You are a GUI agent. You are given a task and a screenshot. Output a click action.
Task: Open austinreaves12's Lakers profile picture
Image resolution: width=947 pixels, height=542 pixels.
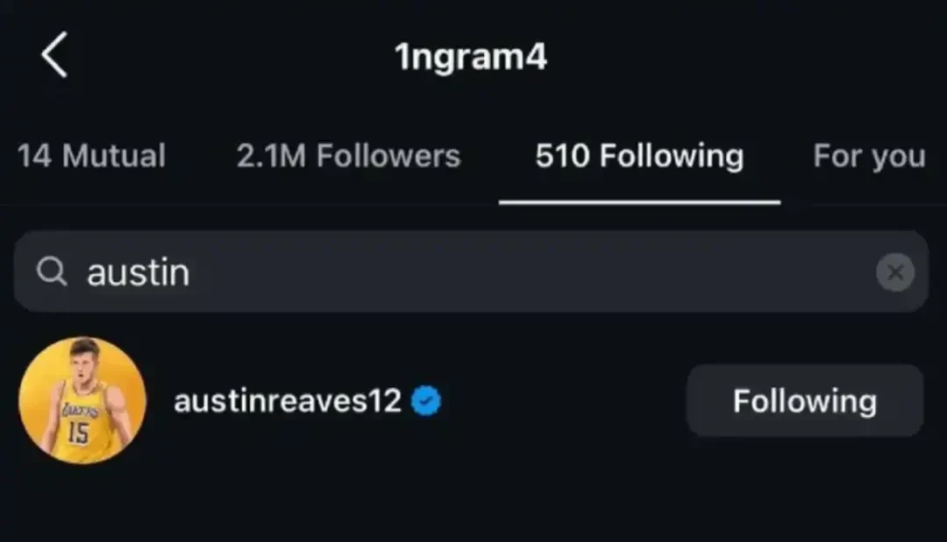pyautogui.click(x=82, y=400)
